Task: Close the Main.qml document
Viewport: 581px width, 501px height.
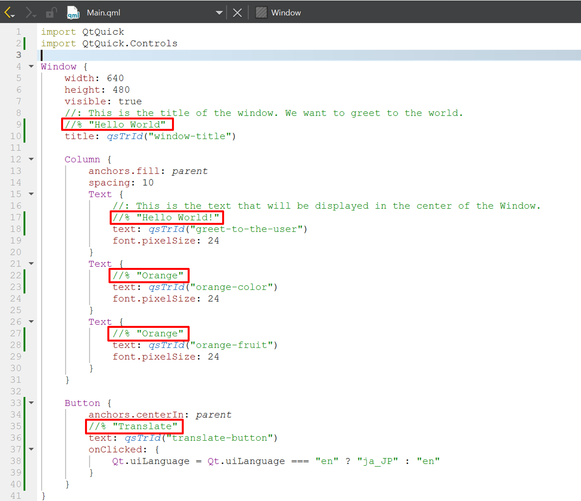Action: 237,13
